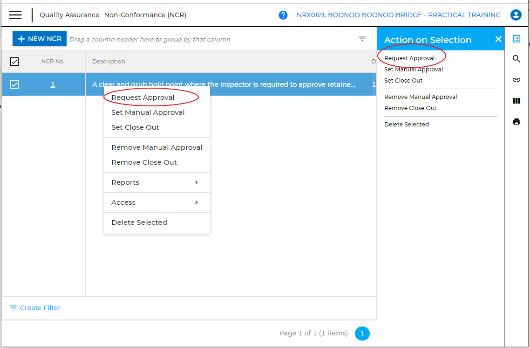The height and width of the screenshot is (348, 530).
Task: Open the column chooser icon in sidebar
Action: pos(516,101)
